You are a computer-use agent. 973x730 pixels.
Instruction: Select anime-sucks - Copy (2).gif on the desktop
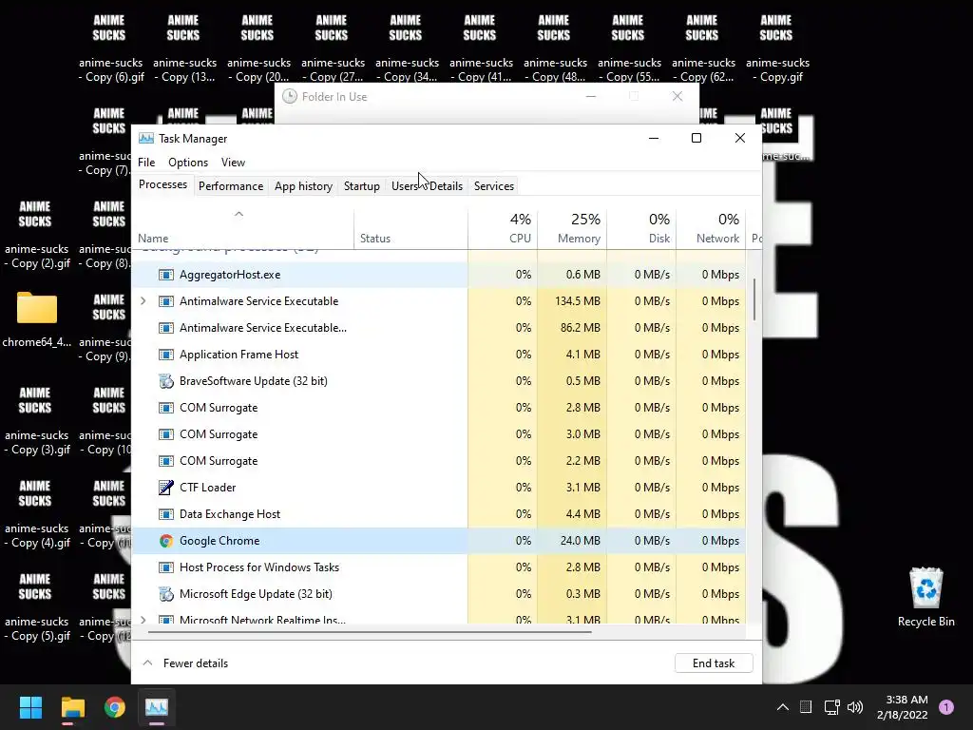[x=37, y=235]
